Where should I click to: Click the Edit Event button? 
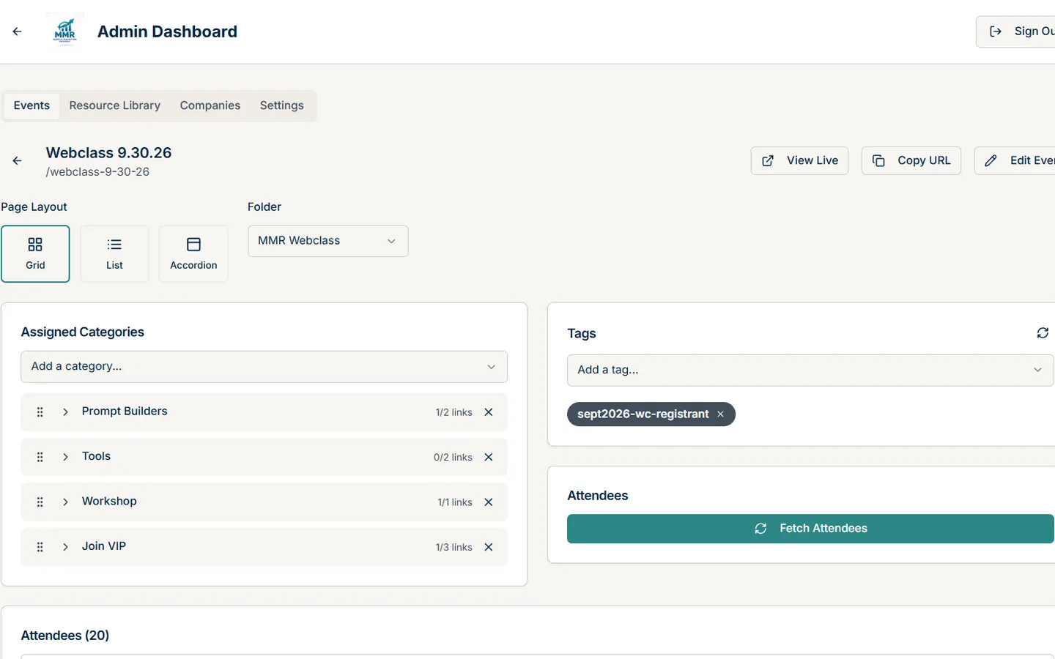point(1015,161)
